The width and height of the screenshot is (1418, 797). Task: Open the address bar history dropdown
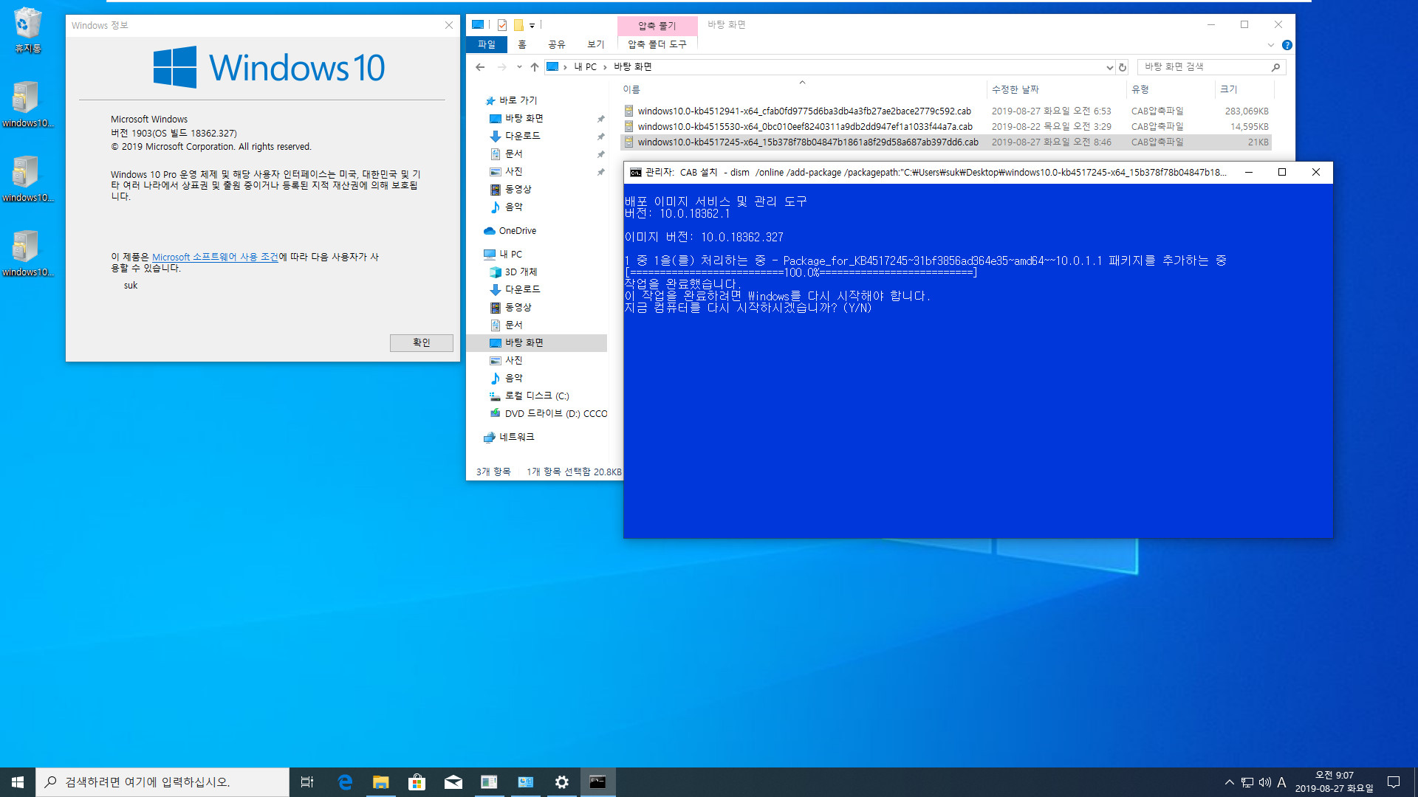click(1109, 67)
